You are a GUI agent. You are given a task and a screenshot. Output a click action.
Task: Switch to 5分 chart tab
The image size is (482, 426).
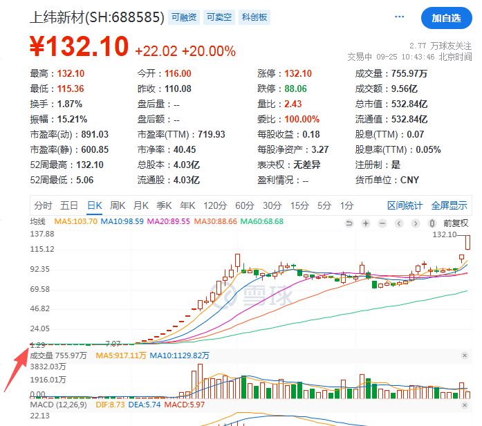324,205
